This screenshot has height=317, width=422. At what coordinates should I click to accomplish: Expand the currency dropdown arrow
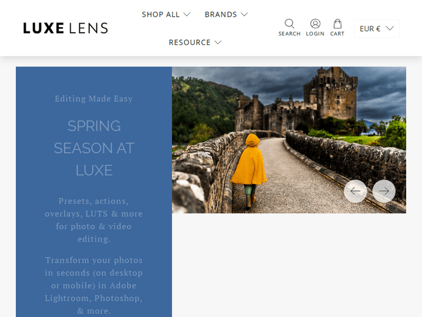click(390, 28)
